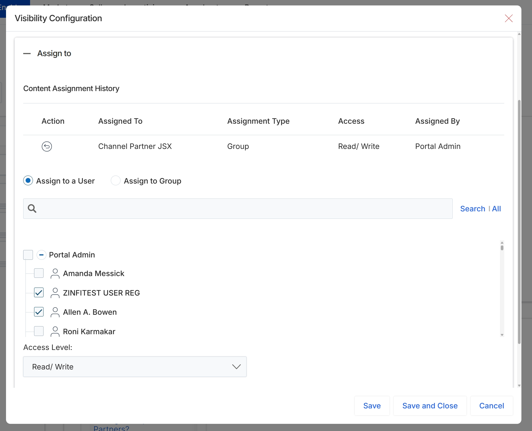Select Amanda Messick name in tree

[94, 273]
